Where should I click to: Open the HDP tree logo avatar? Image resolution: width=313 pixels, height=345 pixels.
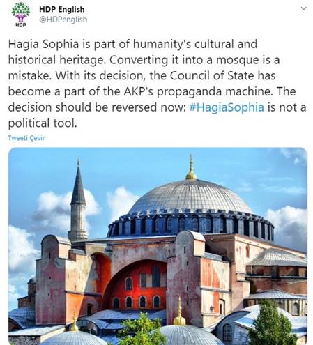[21, 15]
